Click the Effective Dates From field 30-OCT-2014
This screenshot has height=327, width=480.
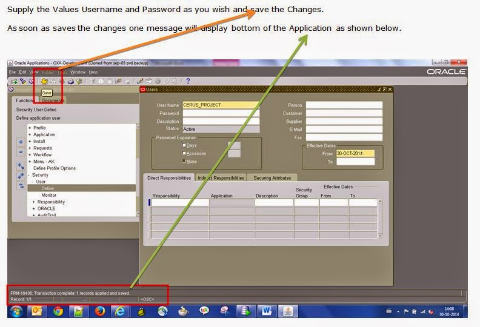click(x=355, y=153)
